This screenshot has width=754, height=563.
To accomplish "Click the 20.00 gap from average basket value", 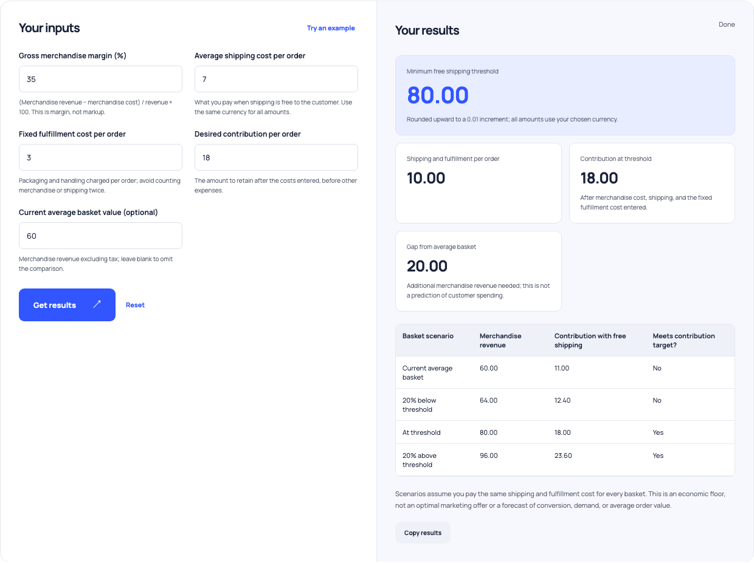I will pyautogui.click(x=427, y=266).
